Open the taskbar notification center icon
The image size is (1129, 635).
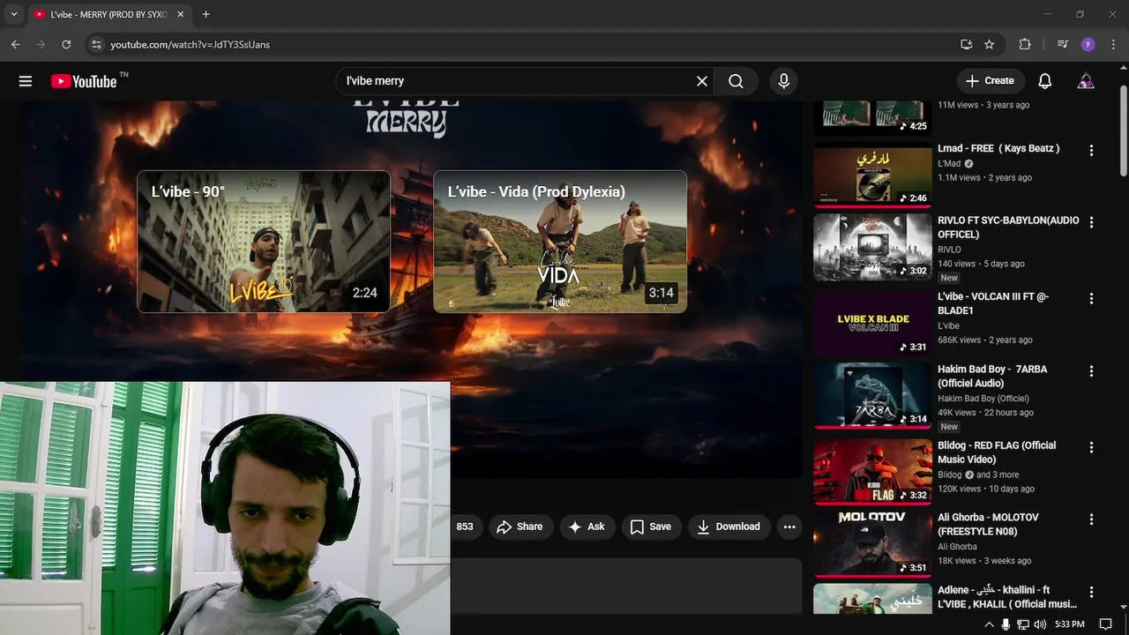[x=1106, y=624]
